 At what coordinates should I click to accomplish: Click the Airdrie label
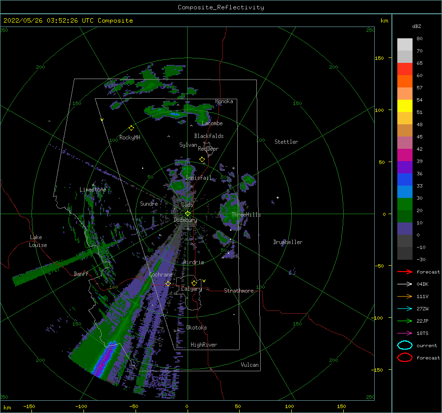coord(193,262)
